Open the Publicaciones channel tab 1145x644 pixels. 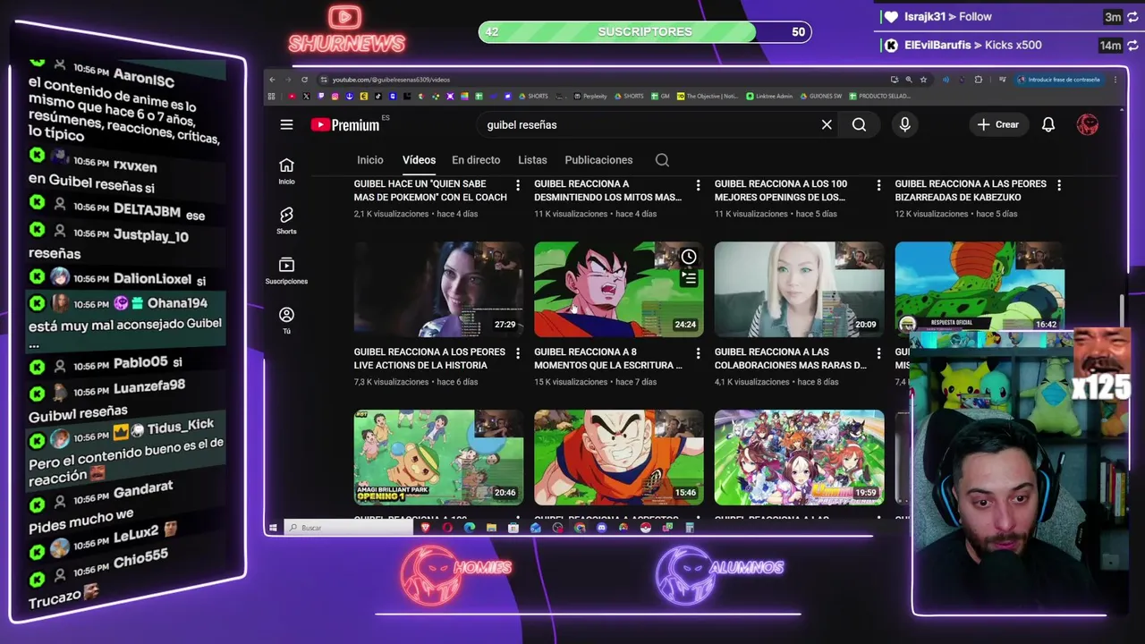click(x=598, y=160)
